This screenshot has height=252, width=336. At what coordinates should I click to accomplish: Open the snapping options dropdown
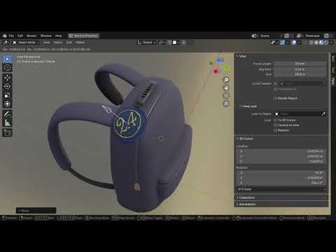pyautogui.click(x=176, y=42)
